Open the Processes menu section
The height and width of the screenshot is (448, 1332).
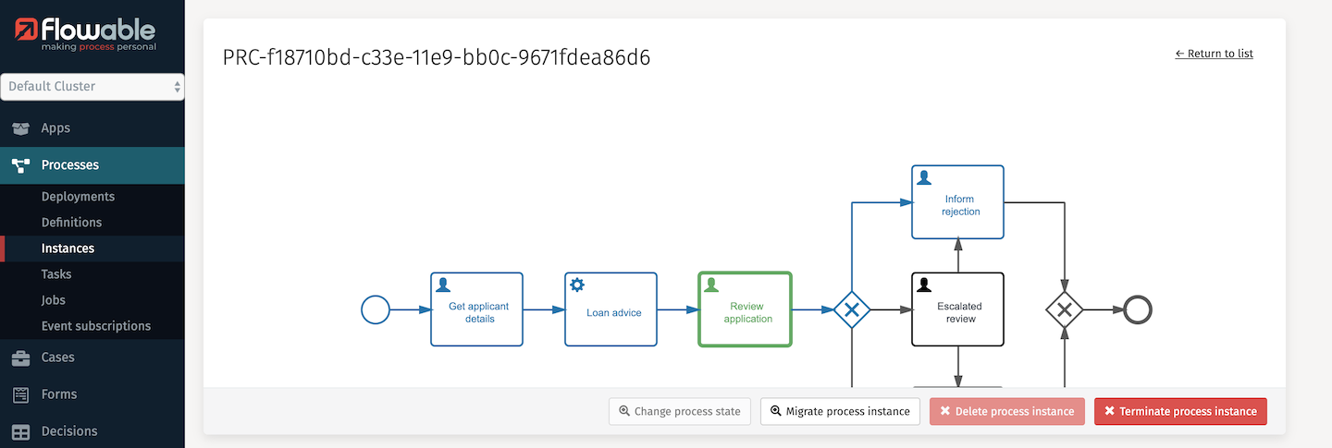tap(70, 165)
